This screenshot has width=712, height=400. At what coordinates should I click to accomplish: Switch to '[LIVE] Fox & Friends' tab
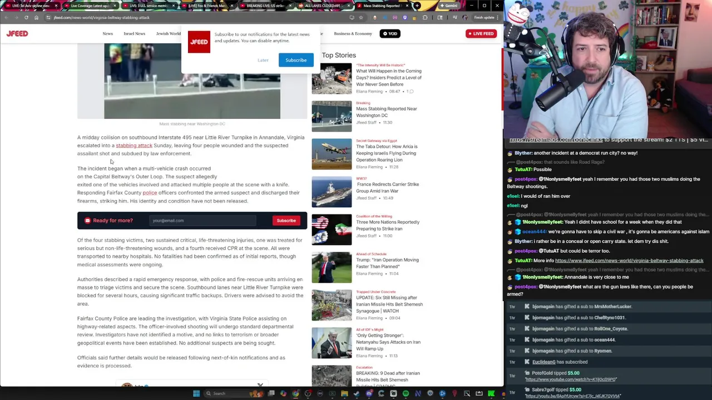(x=207, y=6)
